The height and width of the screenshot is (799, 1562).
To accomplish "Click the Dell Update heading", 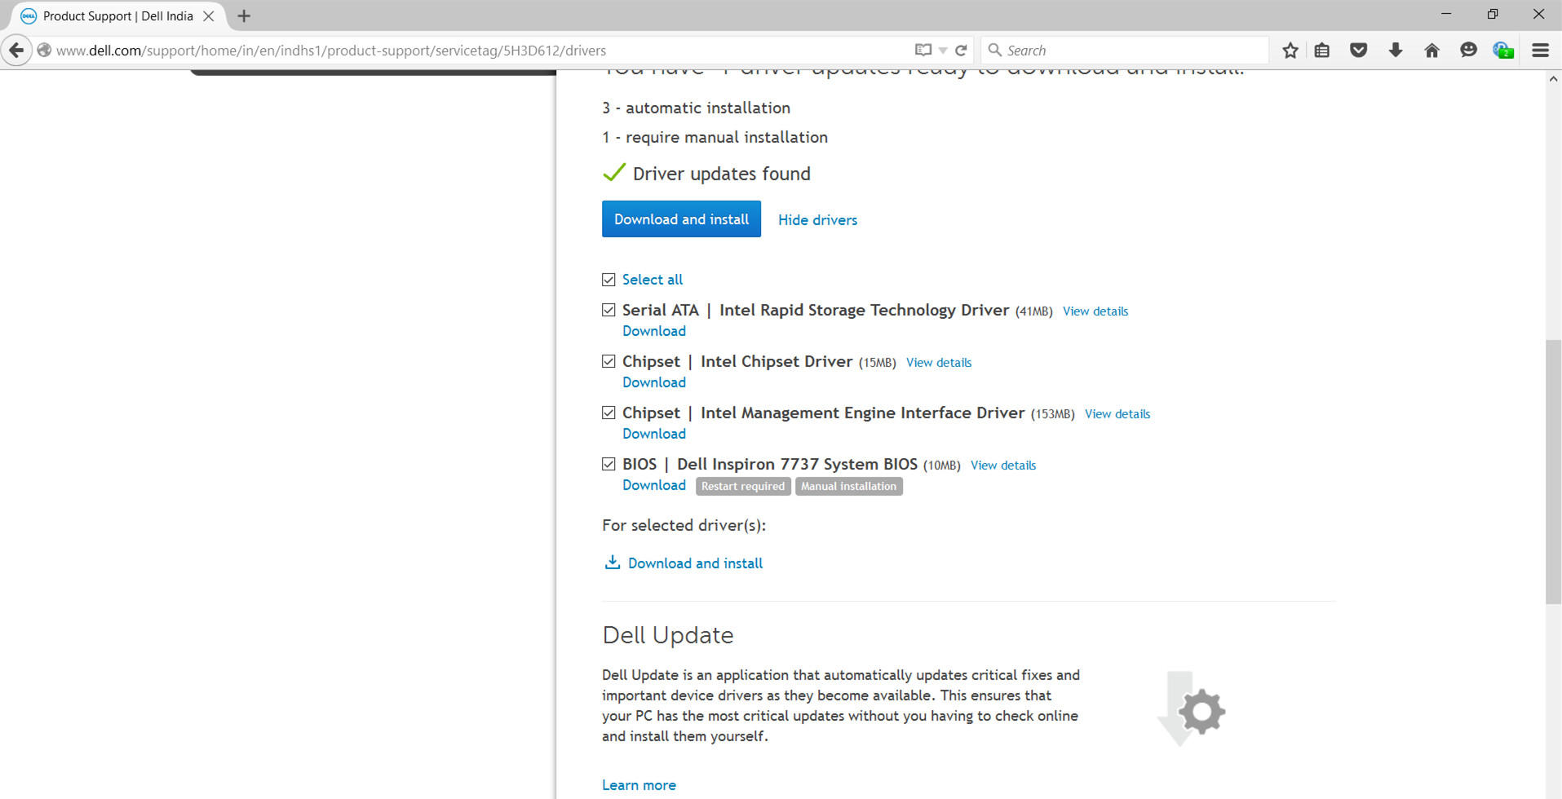I will 668,635.
